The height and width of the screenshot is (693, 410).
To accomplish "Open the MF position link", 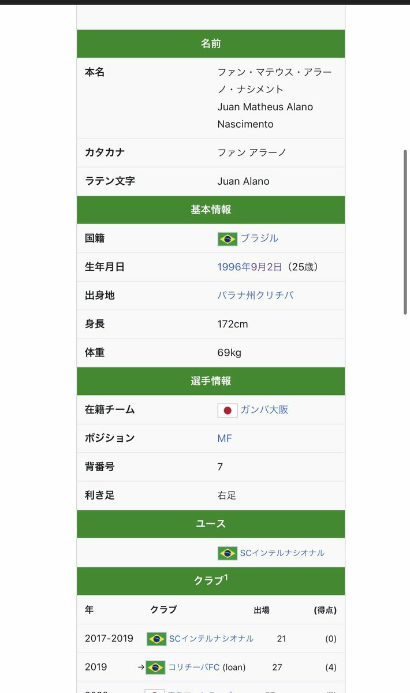I will [x=225, y=438].
